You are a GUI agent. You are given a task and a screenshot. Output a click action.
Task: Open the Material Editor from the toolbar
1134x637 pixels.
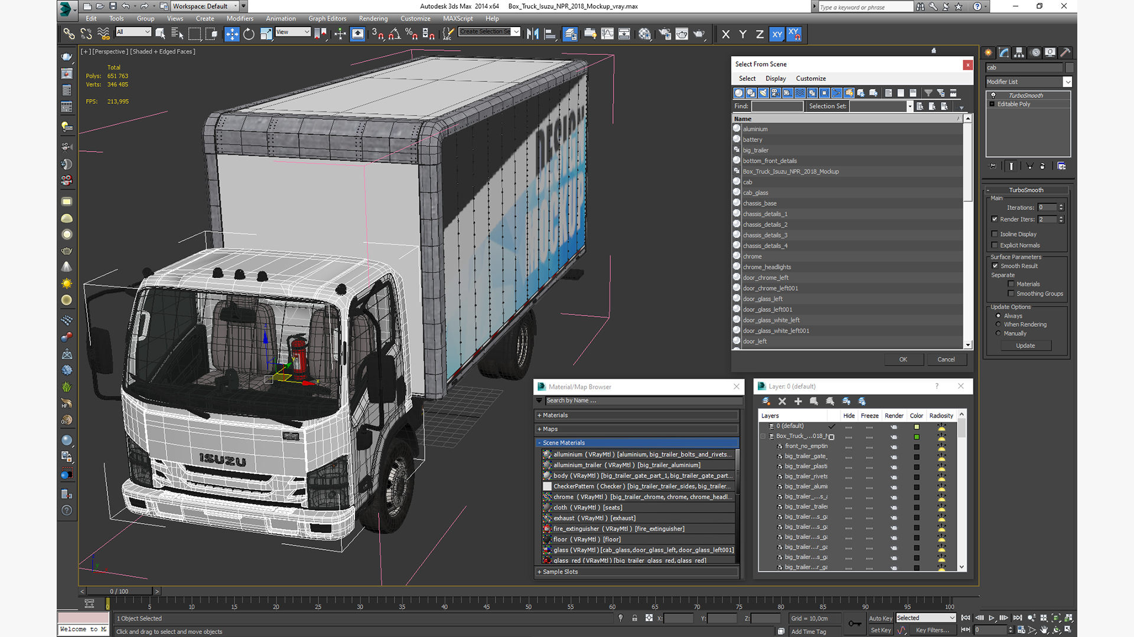pyautogui.click(x=645, y=34)
